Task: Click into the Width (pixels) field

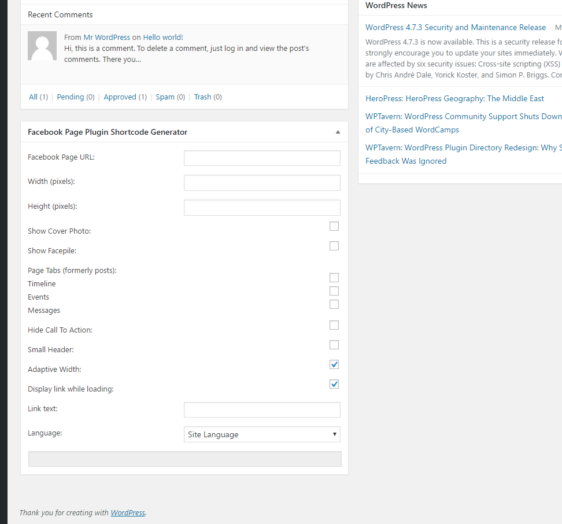Action: 262,183
